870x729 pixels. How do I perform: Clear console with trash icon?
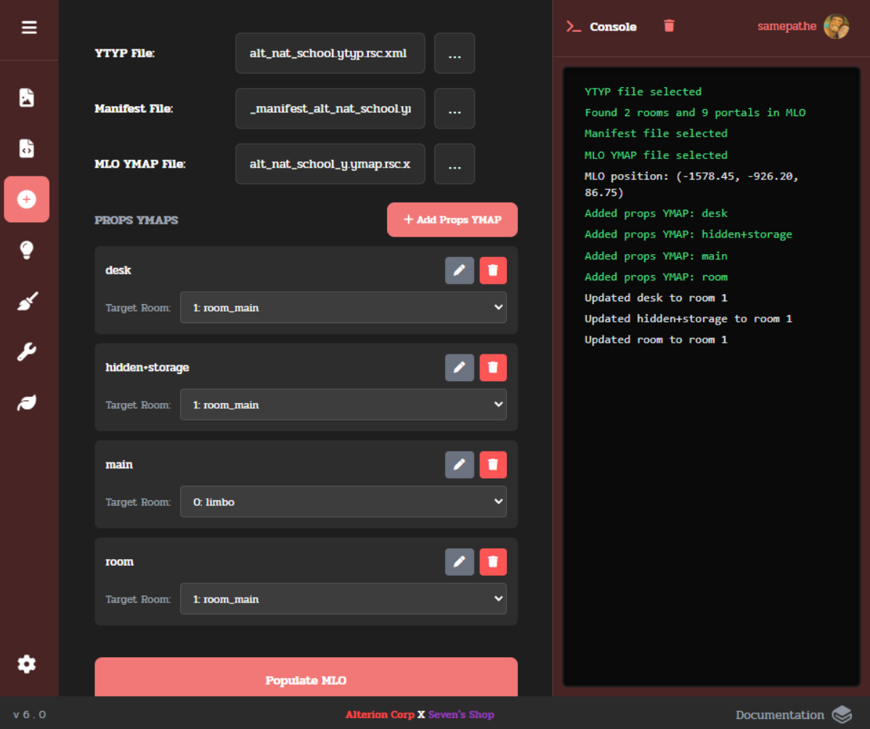pos(669,26)
